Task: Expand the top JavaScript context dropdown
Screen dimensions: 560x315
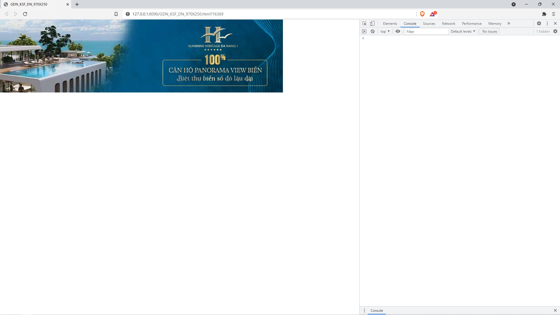Action: pyautogui.click(x=385, y=31)
